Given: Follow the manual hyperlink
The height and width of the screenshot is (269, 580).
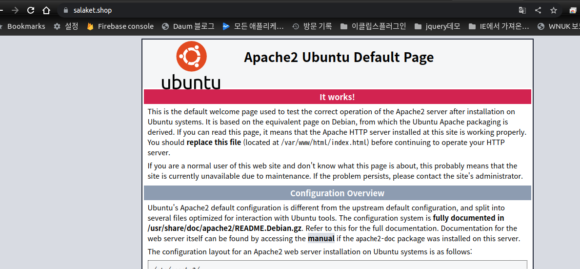Looking at the screenshot, I should pos(321,239).
